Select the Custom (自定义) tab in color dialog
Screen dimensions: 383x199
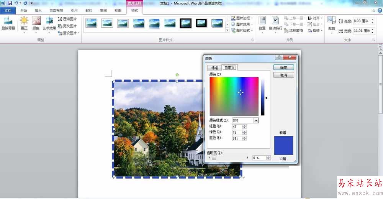point(229,67)
